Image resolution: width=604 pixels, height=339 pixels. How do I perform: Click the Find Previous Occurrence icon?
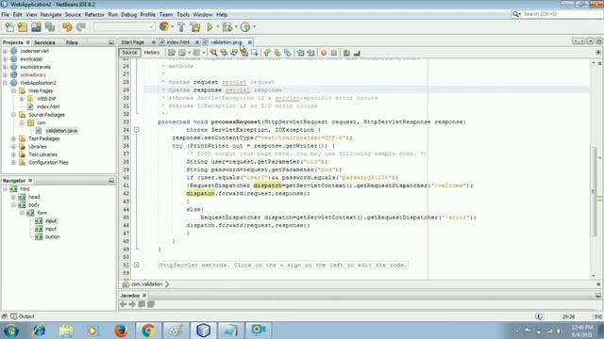tap(224, 53)
